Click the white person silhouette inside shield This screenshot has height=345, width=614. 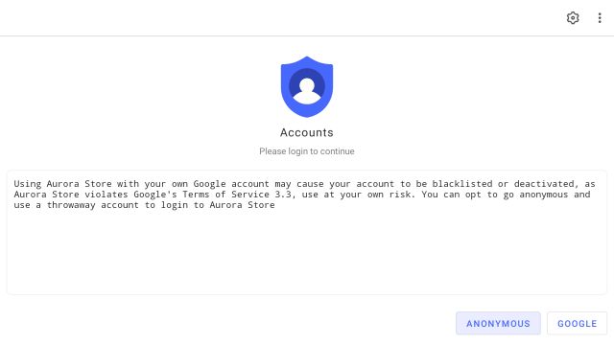307,91
